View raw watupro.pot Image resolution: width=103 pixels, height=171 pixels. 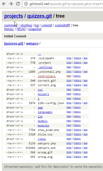point(85,148)
